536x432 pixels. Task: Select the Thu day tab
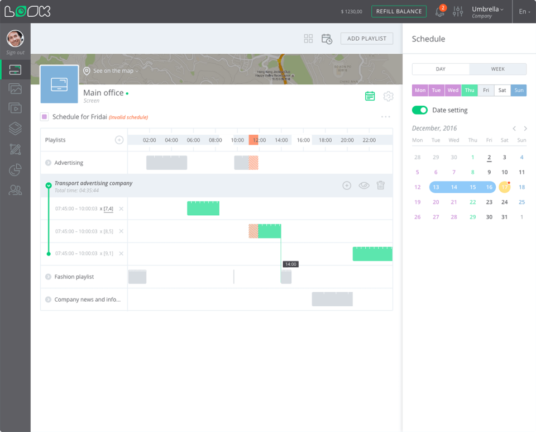pyautogui.click(x=470, y=91)
